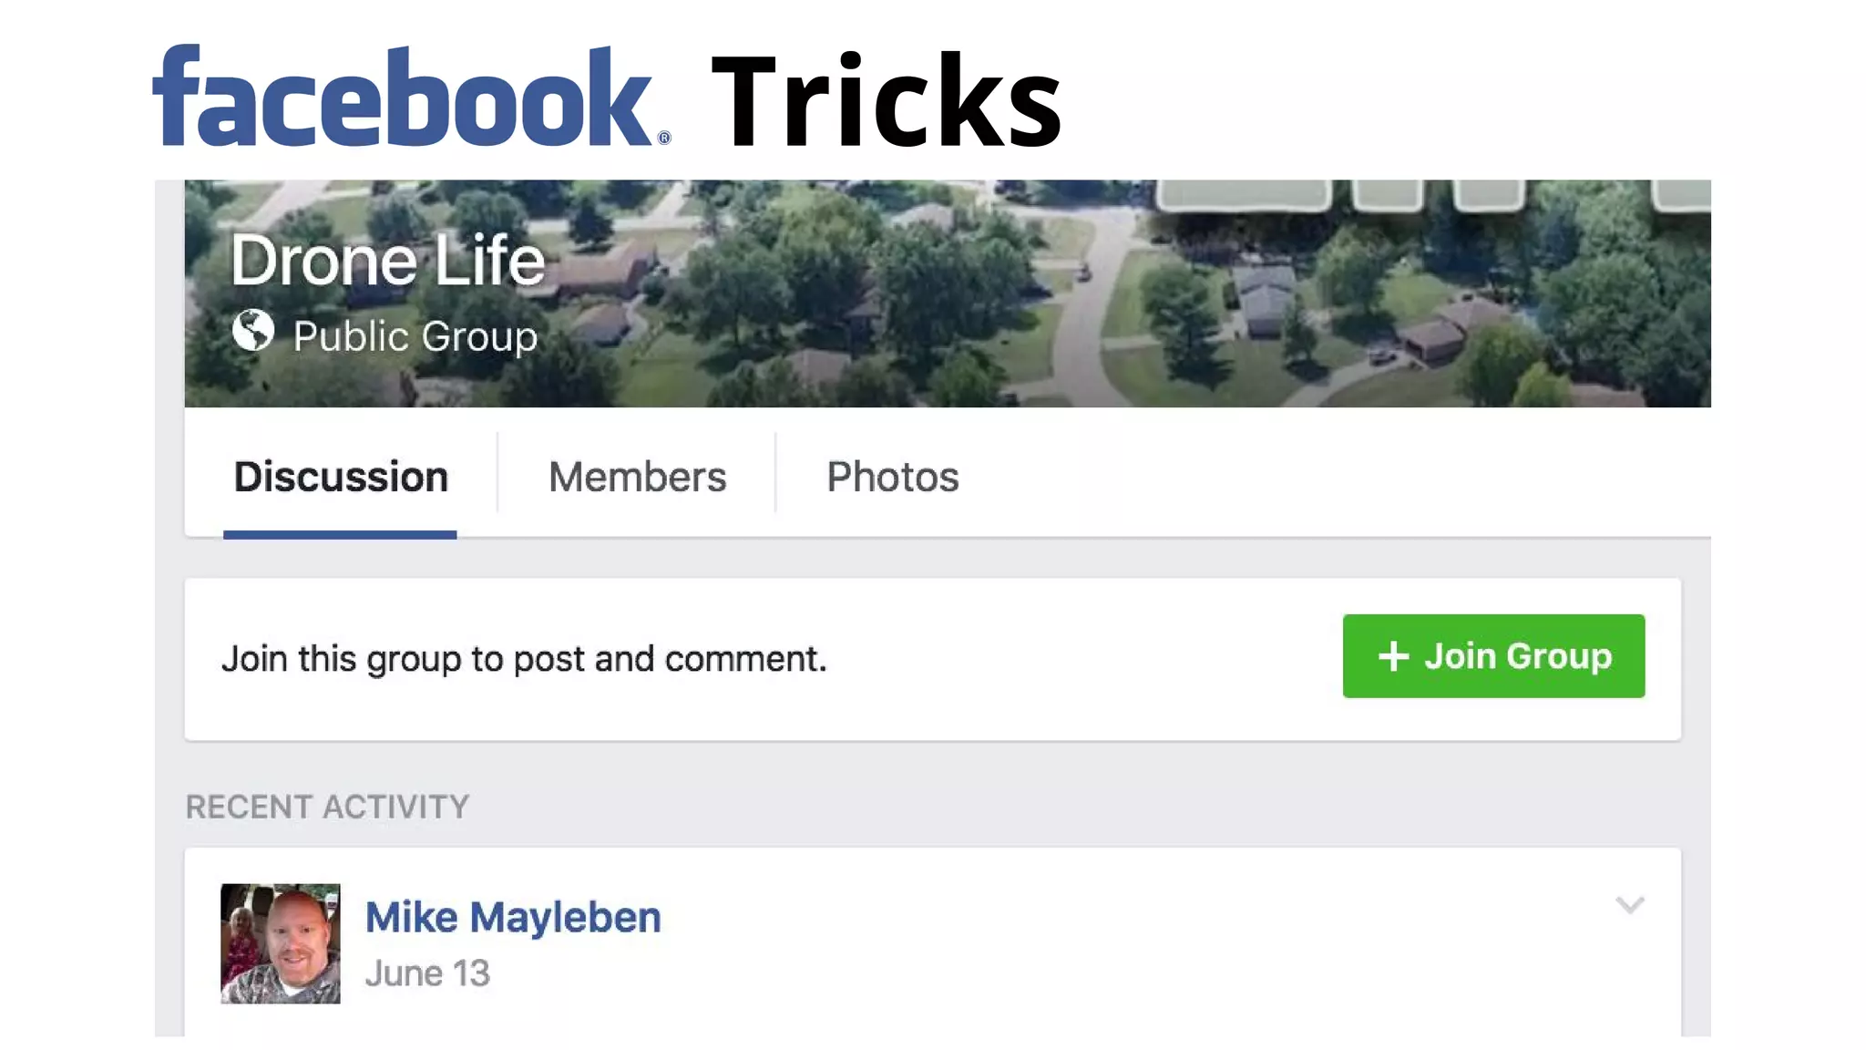Click the Facebook logo in the header
This screenshot has width=1866, height=1050.
pos(411,97)
